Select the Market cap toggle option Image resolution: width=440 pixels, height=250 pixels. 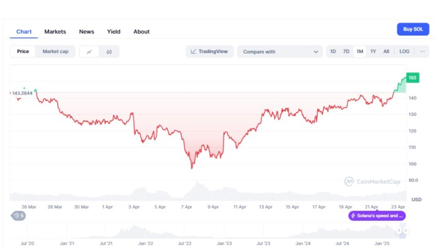(55, 52)
